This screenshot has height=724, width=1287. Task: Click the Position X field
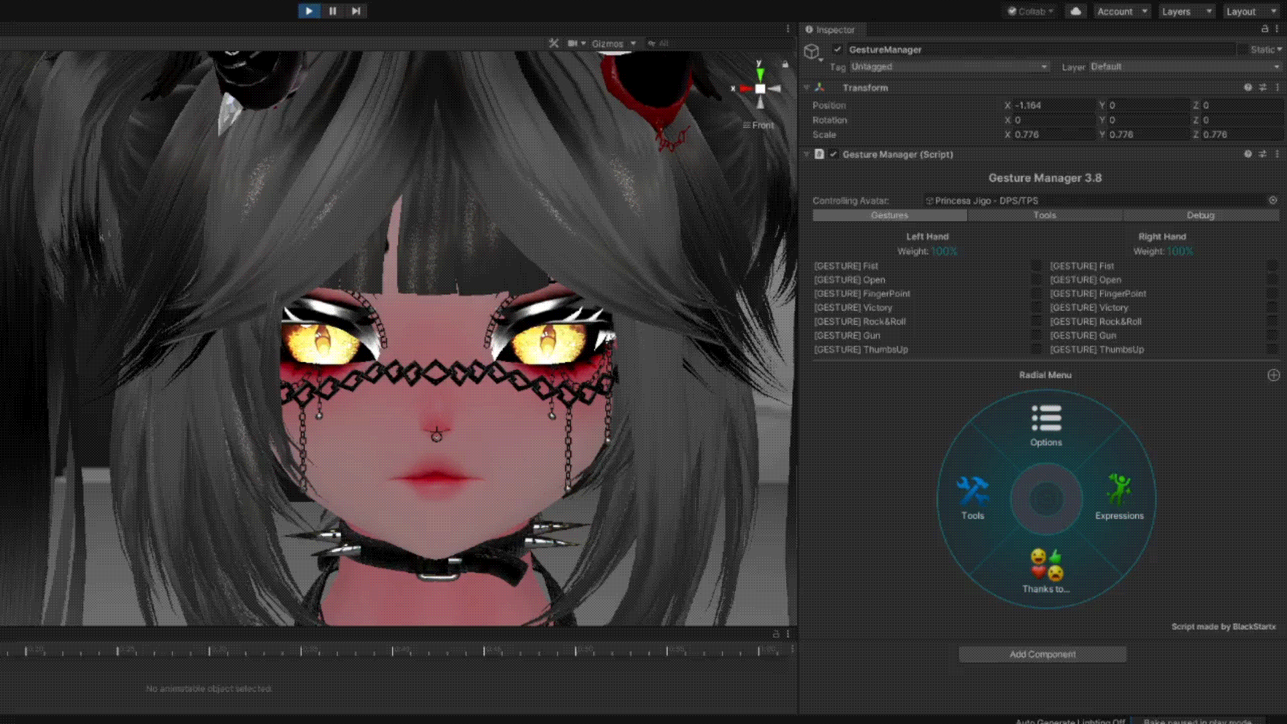(1053, 105)
